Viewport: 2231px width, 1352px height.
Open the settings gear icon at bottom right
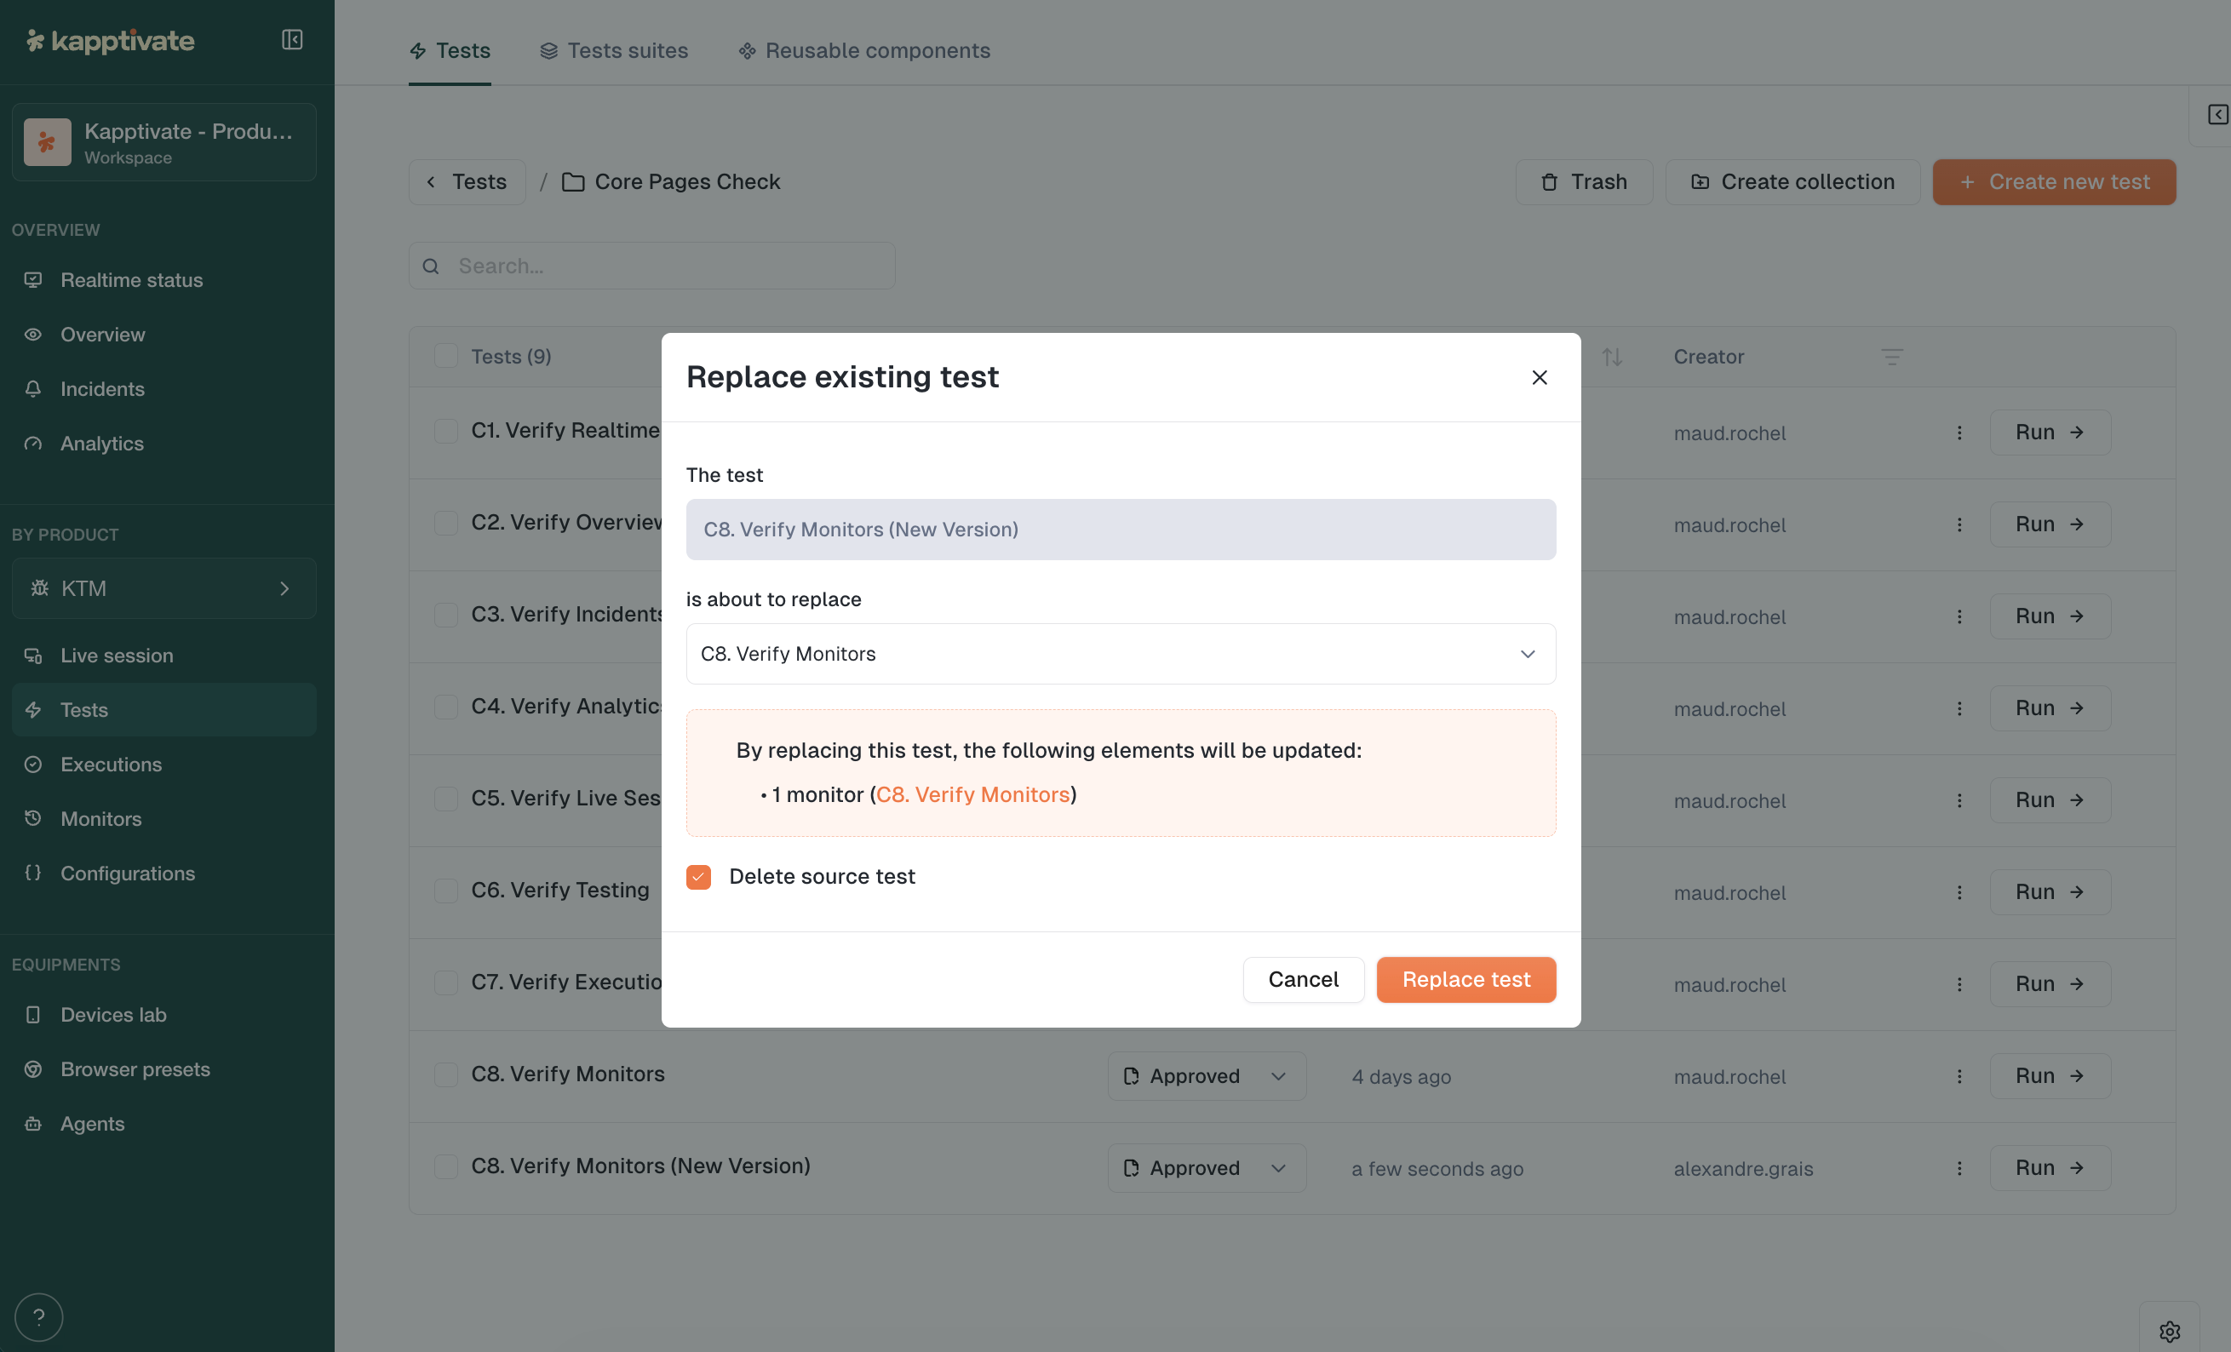(x=2170, y=1332)
